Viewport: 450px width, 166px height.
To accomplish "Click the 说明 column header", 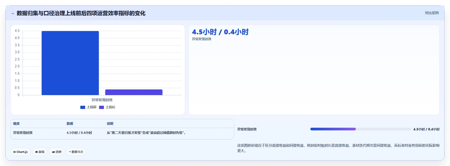I will 110,124.
